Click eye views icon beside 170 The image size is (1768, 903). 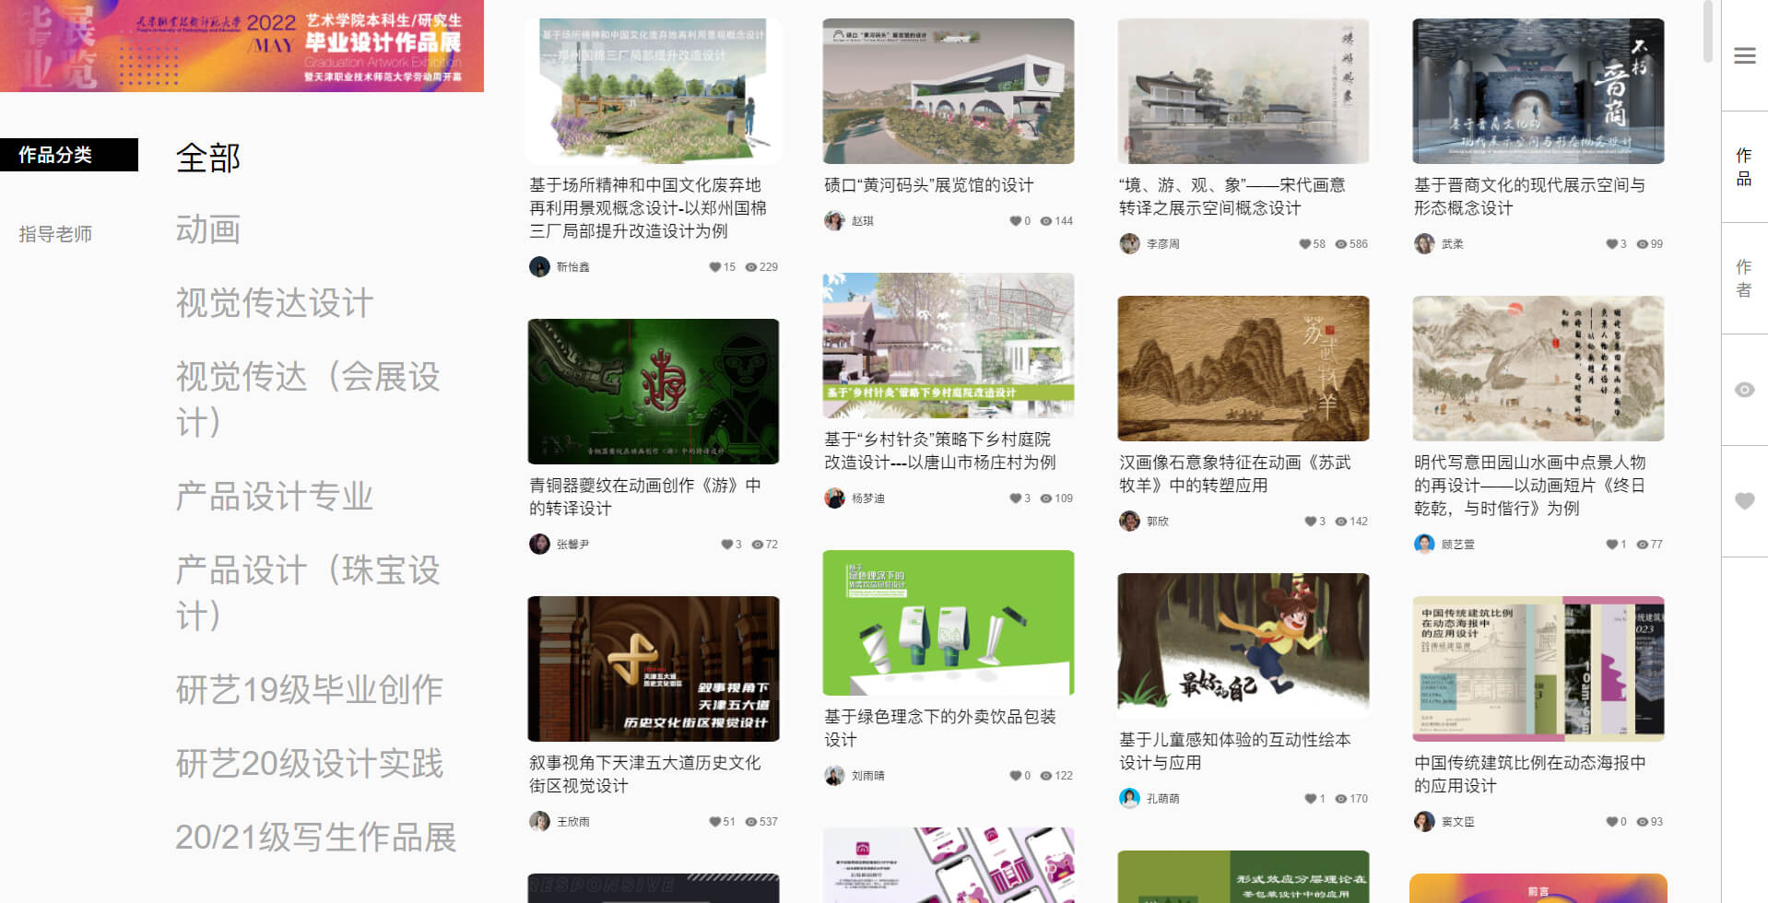[1341, 799]
